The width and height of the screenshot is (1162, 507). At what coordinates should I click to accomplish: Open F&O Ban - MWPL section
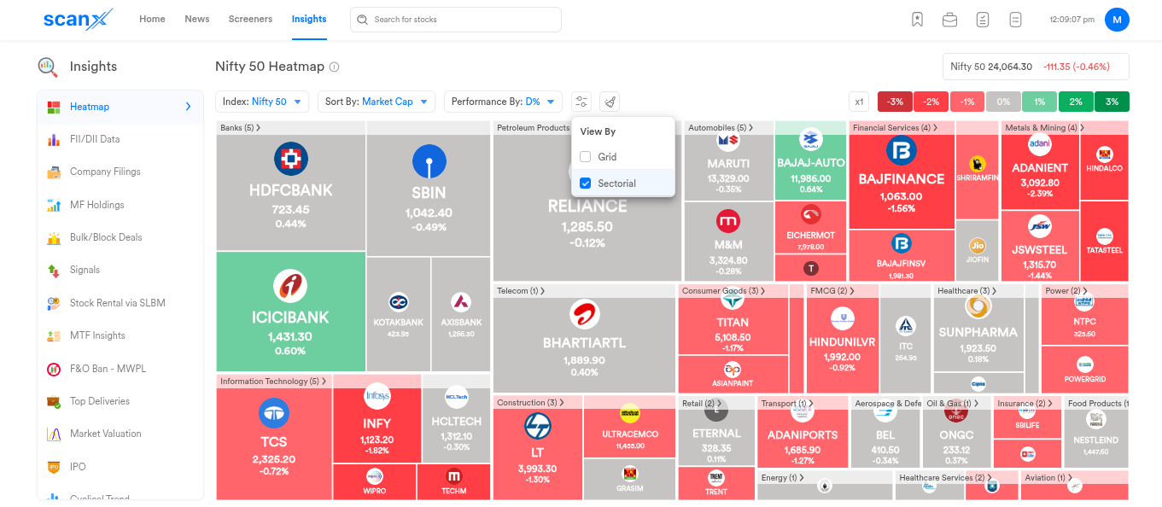[x=120, y=369]
